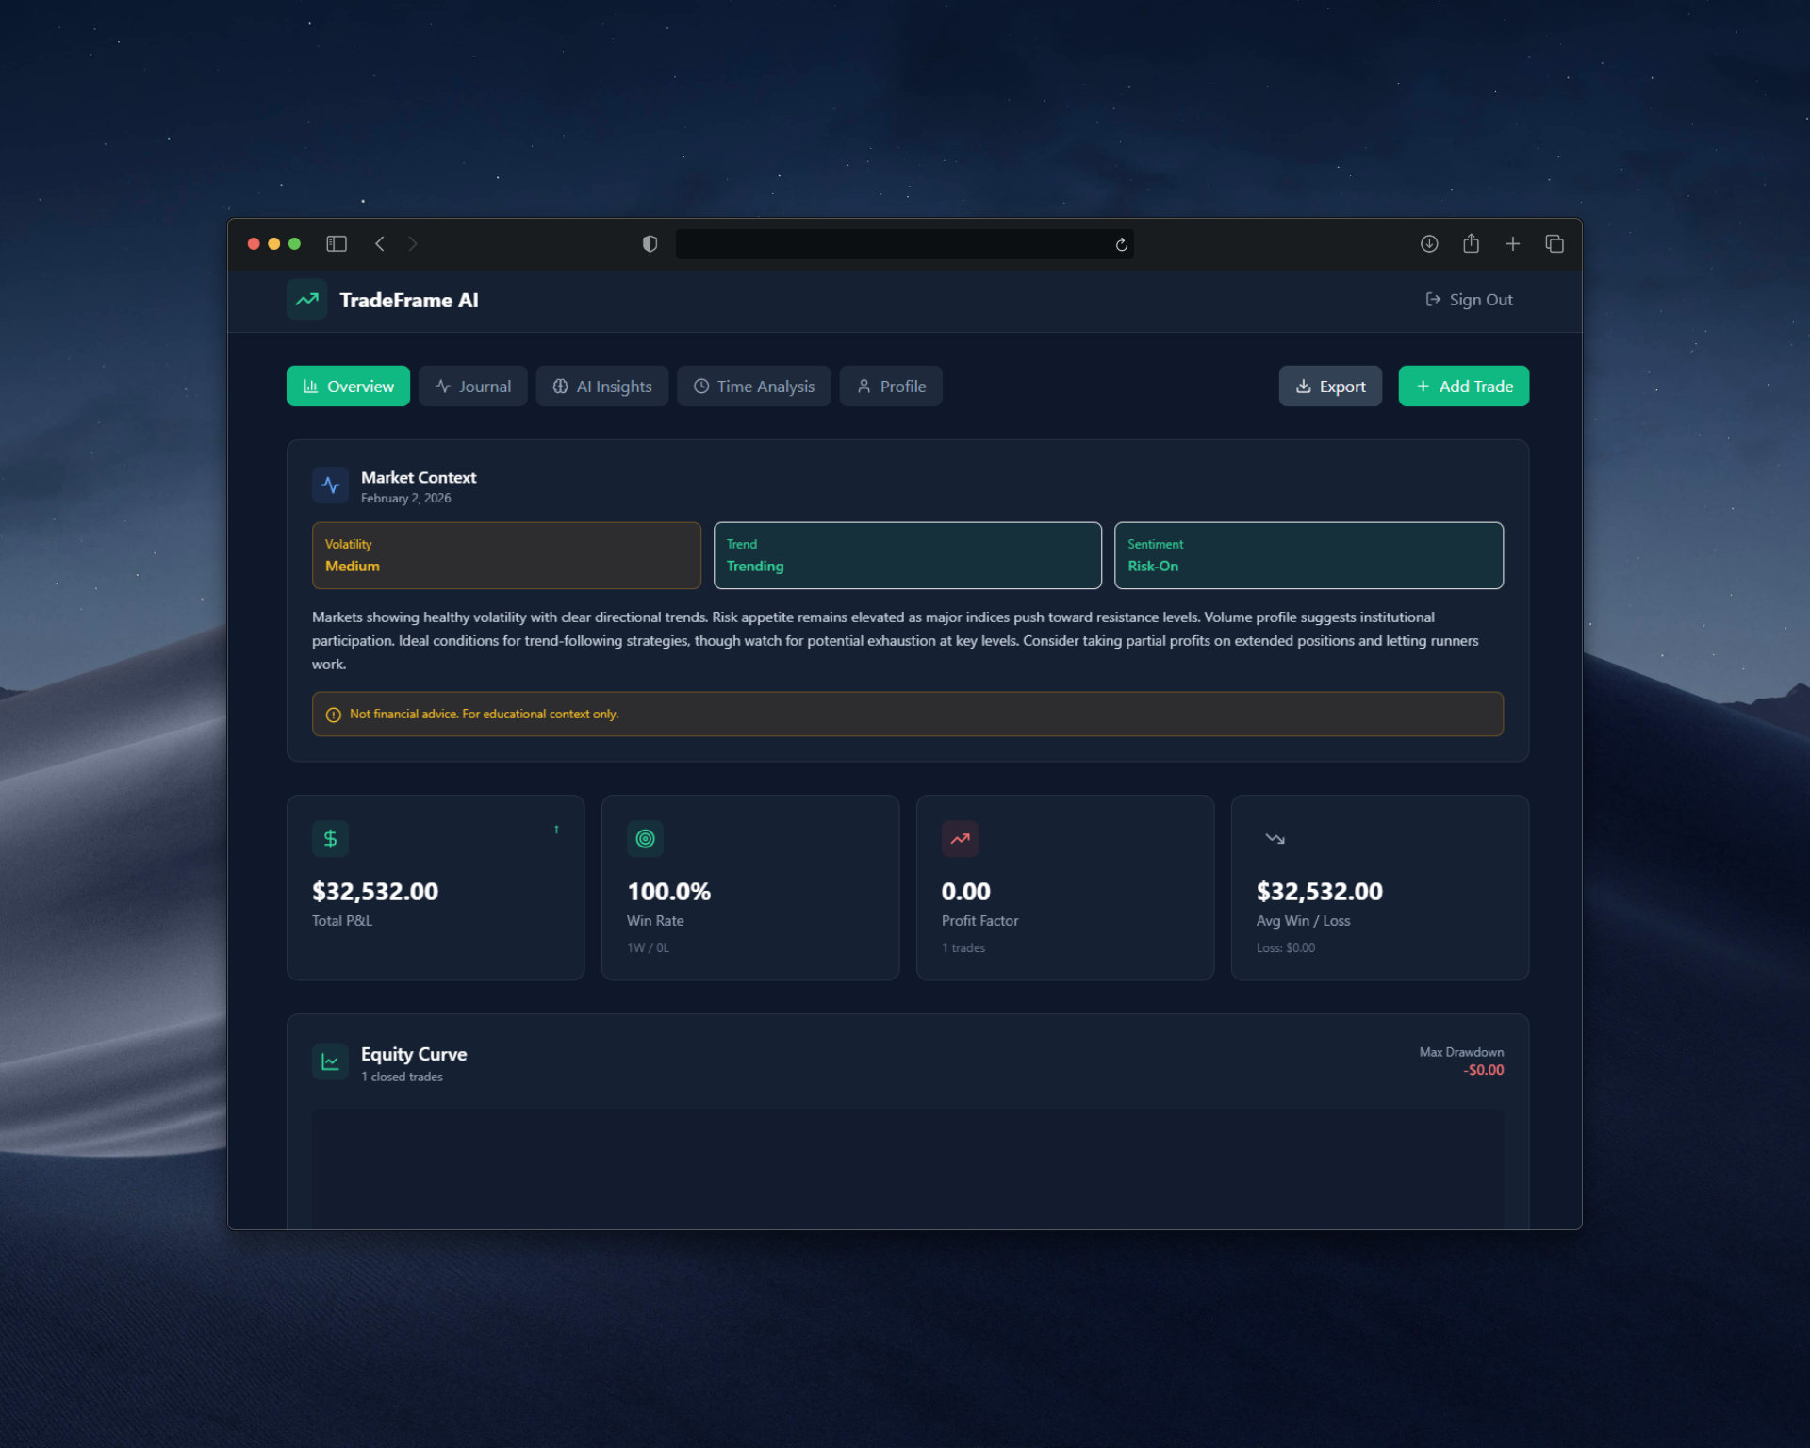1810x1448 pixels.
Task: Click the warning icon beside financial advice notice
Action: point(332,715)
